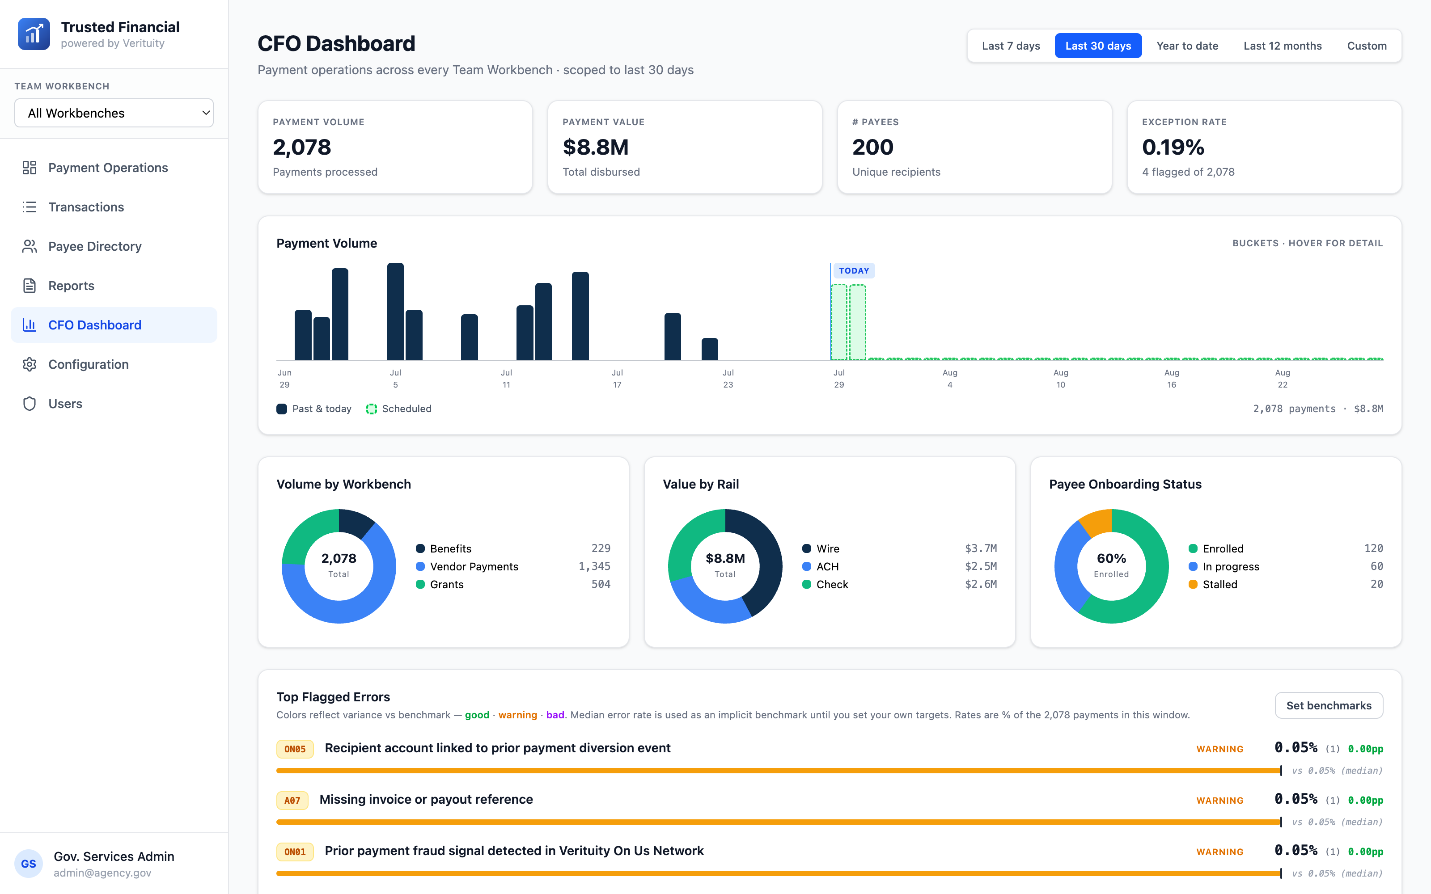Viewport: 1431px width, 894px height.
Task: Open the All Workbenches dropdown
Action: pyautogui.click(x=114, y=113)
